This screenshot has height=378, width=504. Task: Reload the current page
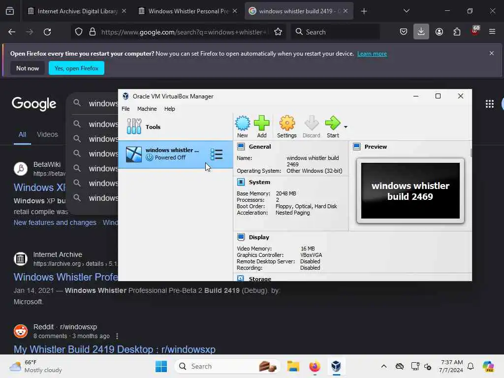point(47,32)
